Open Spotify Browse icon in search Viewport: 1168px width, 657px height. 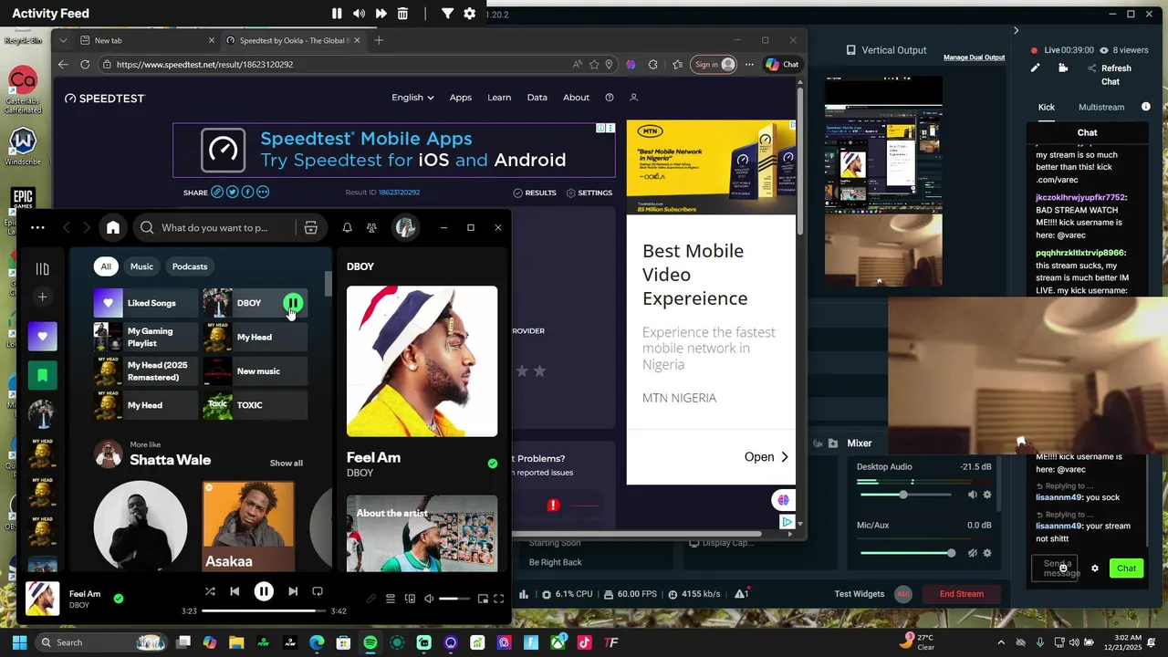tap(310, 227)
